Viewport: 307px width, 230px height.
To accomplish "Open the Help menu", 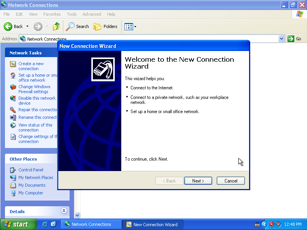I will 111,14.
